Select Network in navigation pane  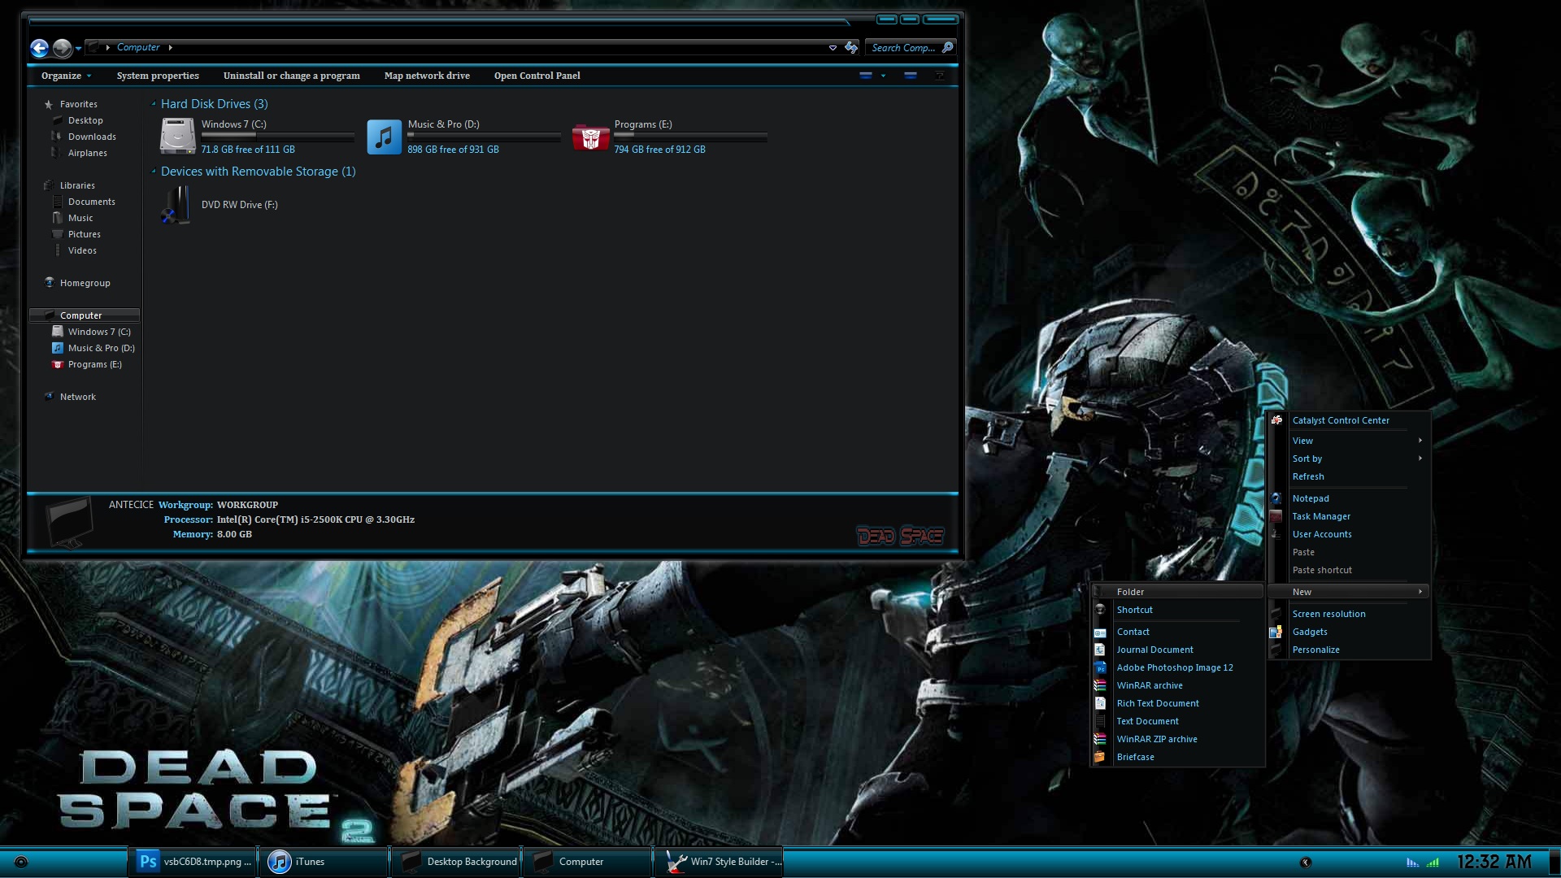(x=77, y=397)
